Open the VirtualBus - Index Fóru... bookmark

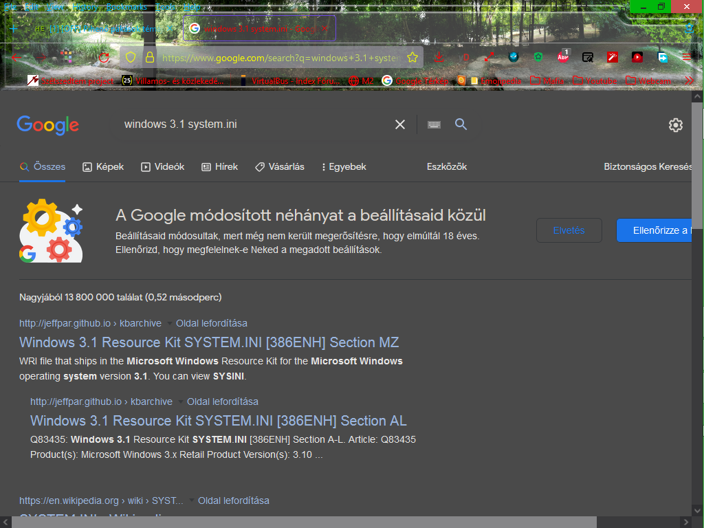point(289,81)
